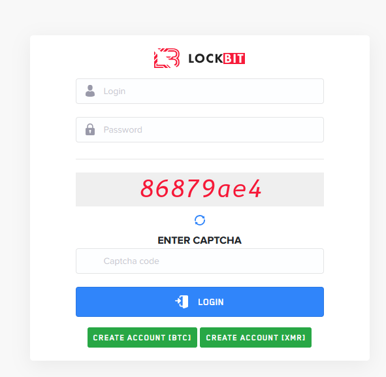Refresh the captcha with the circular arrows
The width and height of the screenshot is (386, 377).
[x=200, y=220]
